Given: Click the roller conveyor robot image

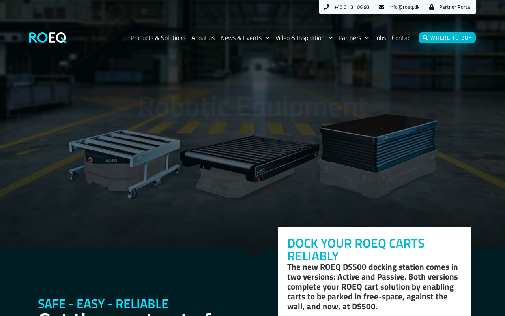Looking at the screenshot, I should 250,166.
